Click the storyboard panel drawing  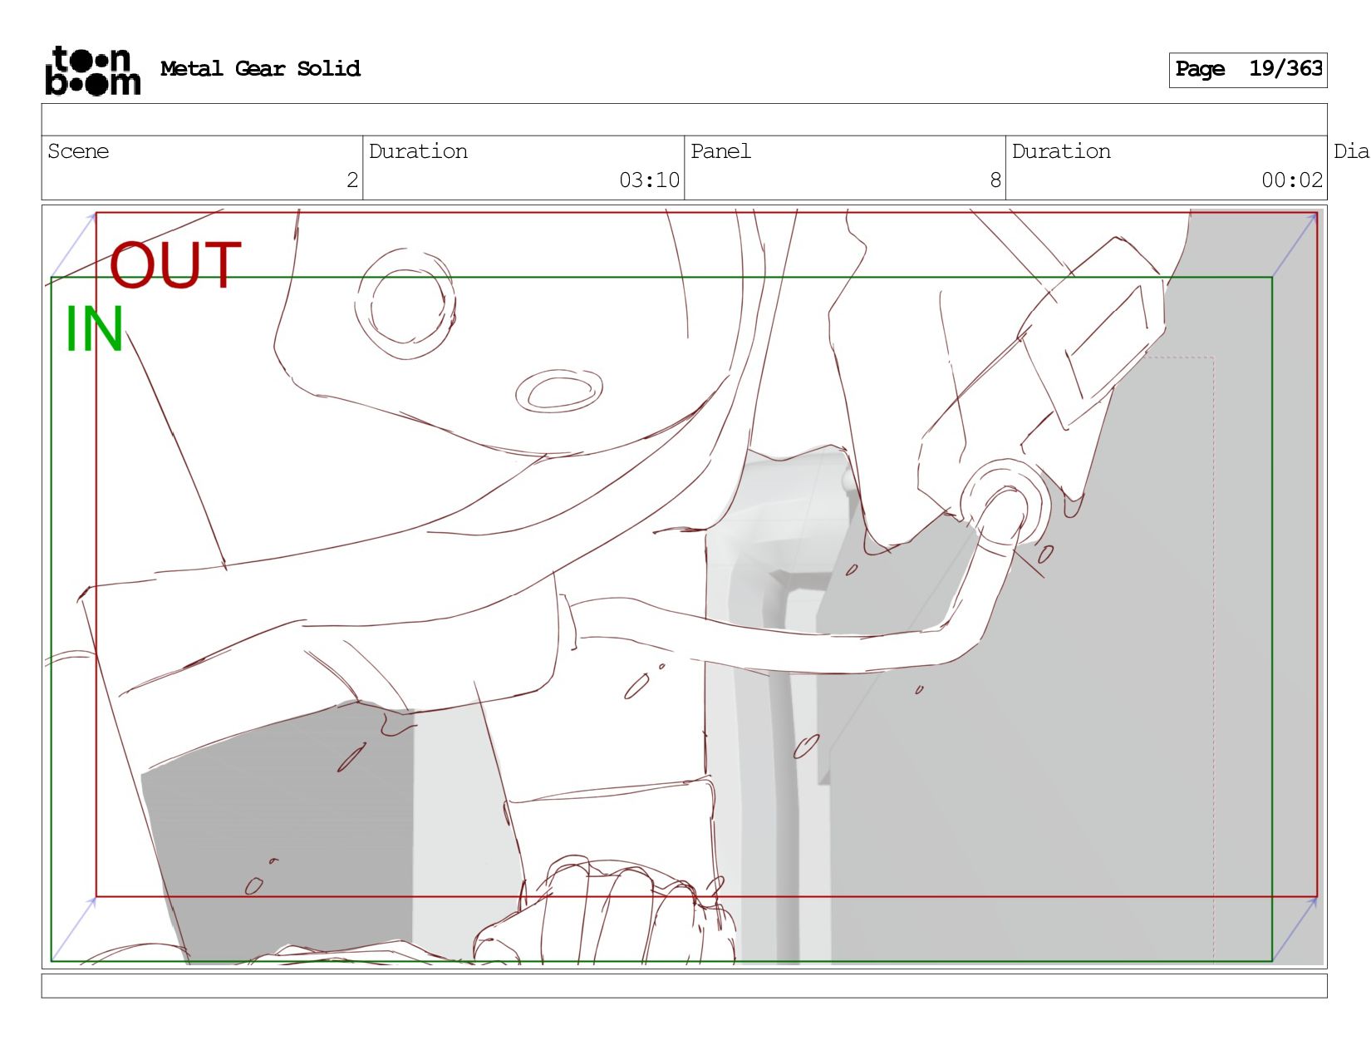click(x=684, y=587)
